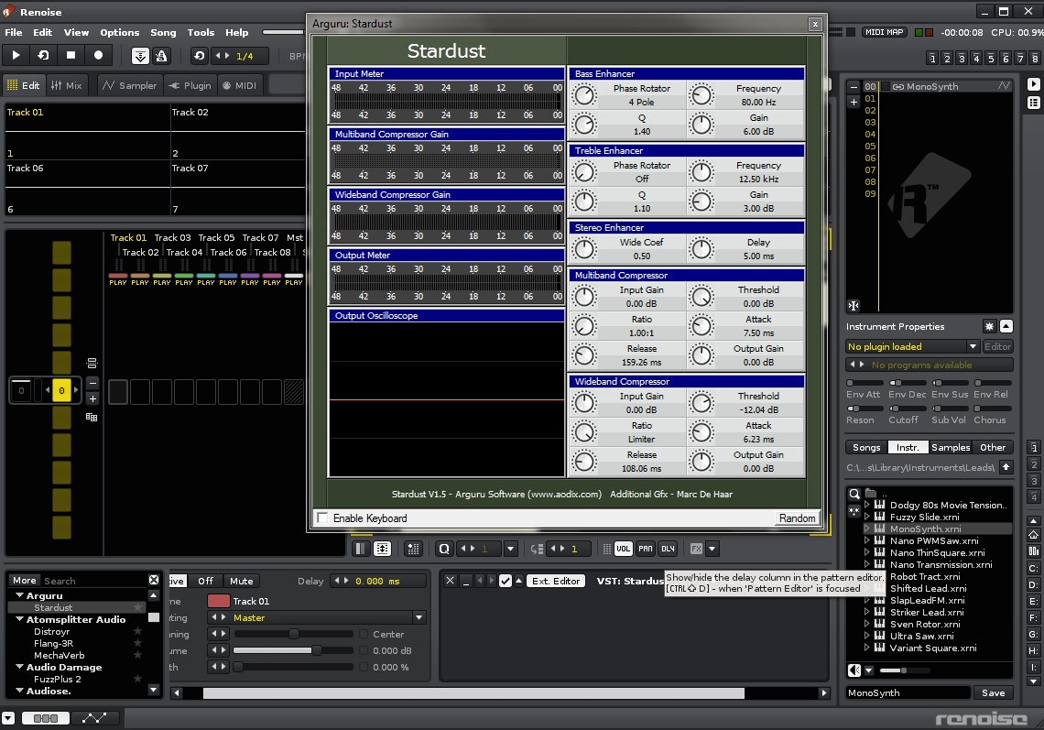The image size is (1044, 730).
Task: Collapse the Audio Damage effects group
Action: [x=19, y=667]
